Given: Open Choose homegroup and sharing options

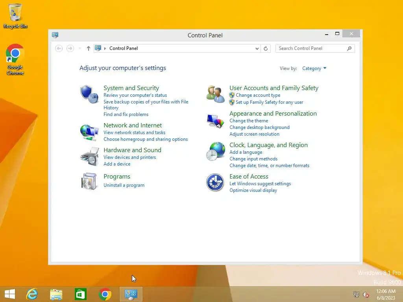Looking at the screenshot, I should 146,139.
